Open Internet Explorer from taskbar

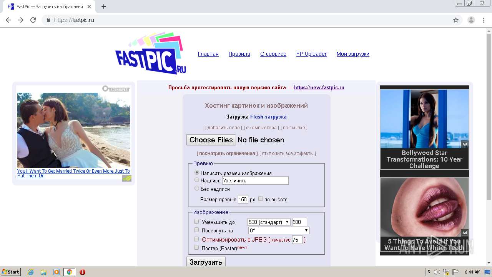tap(30, 272)
